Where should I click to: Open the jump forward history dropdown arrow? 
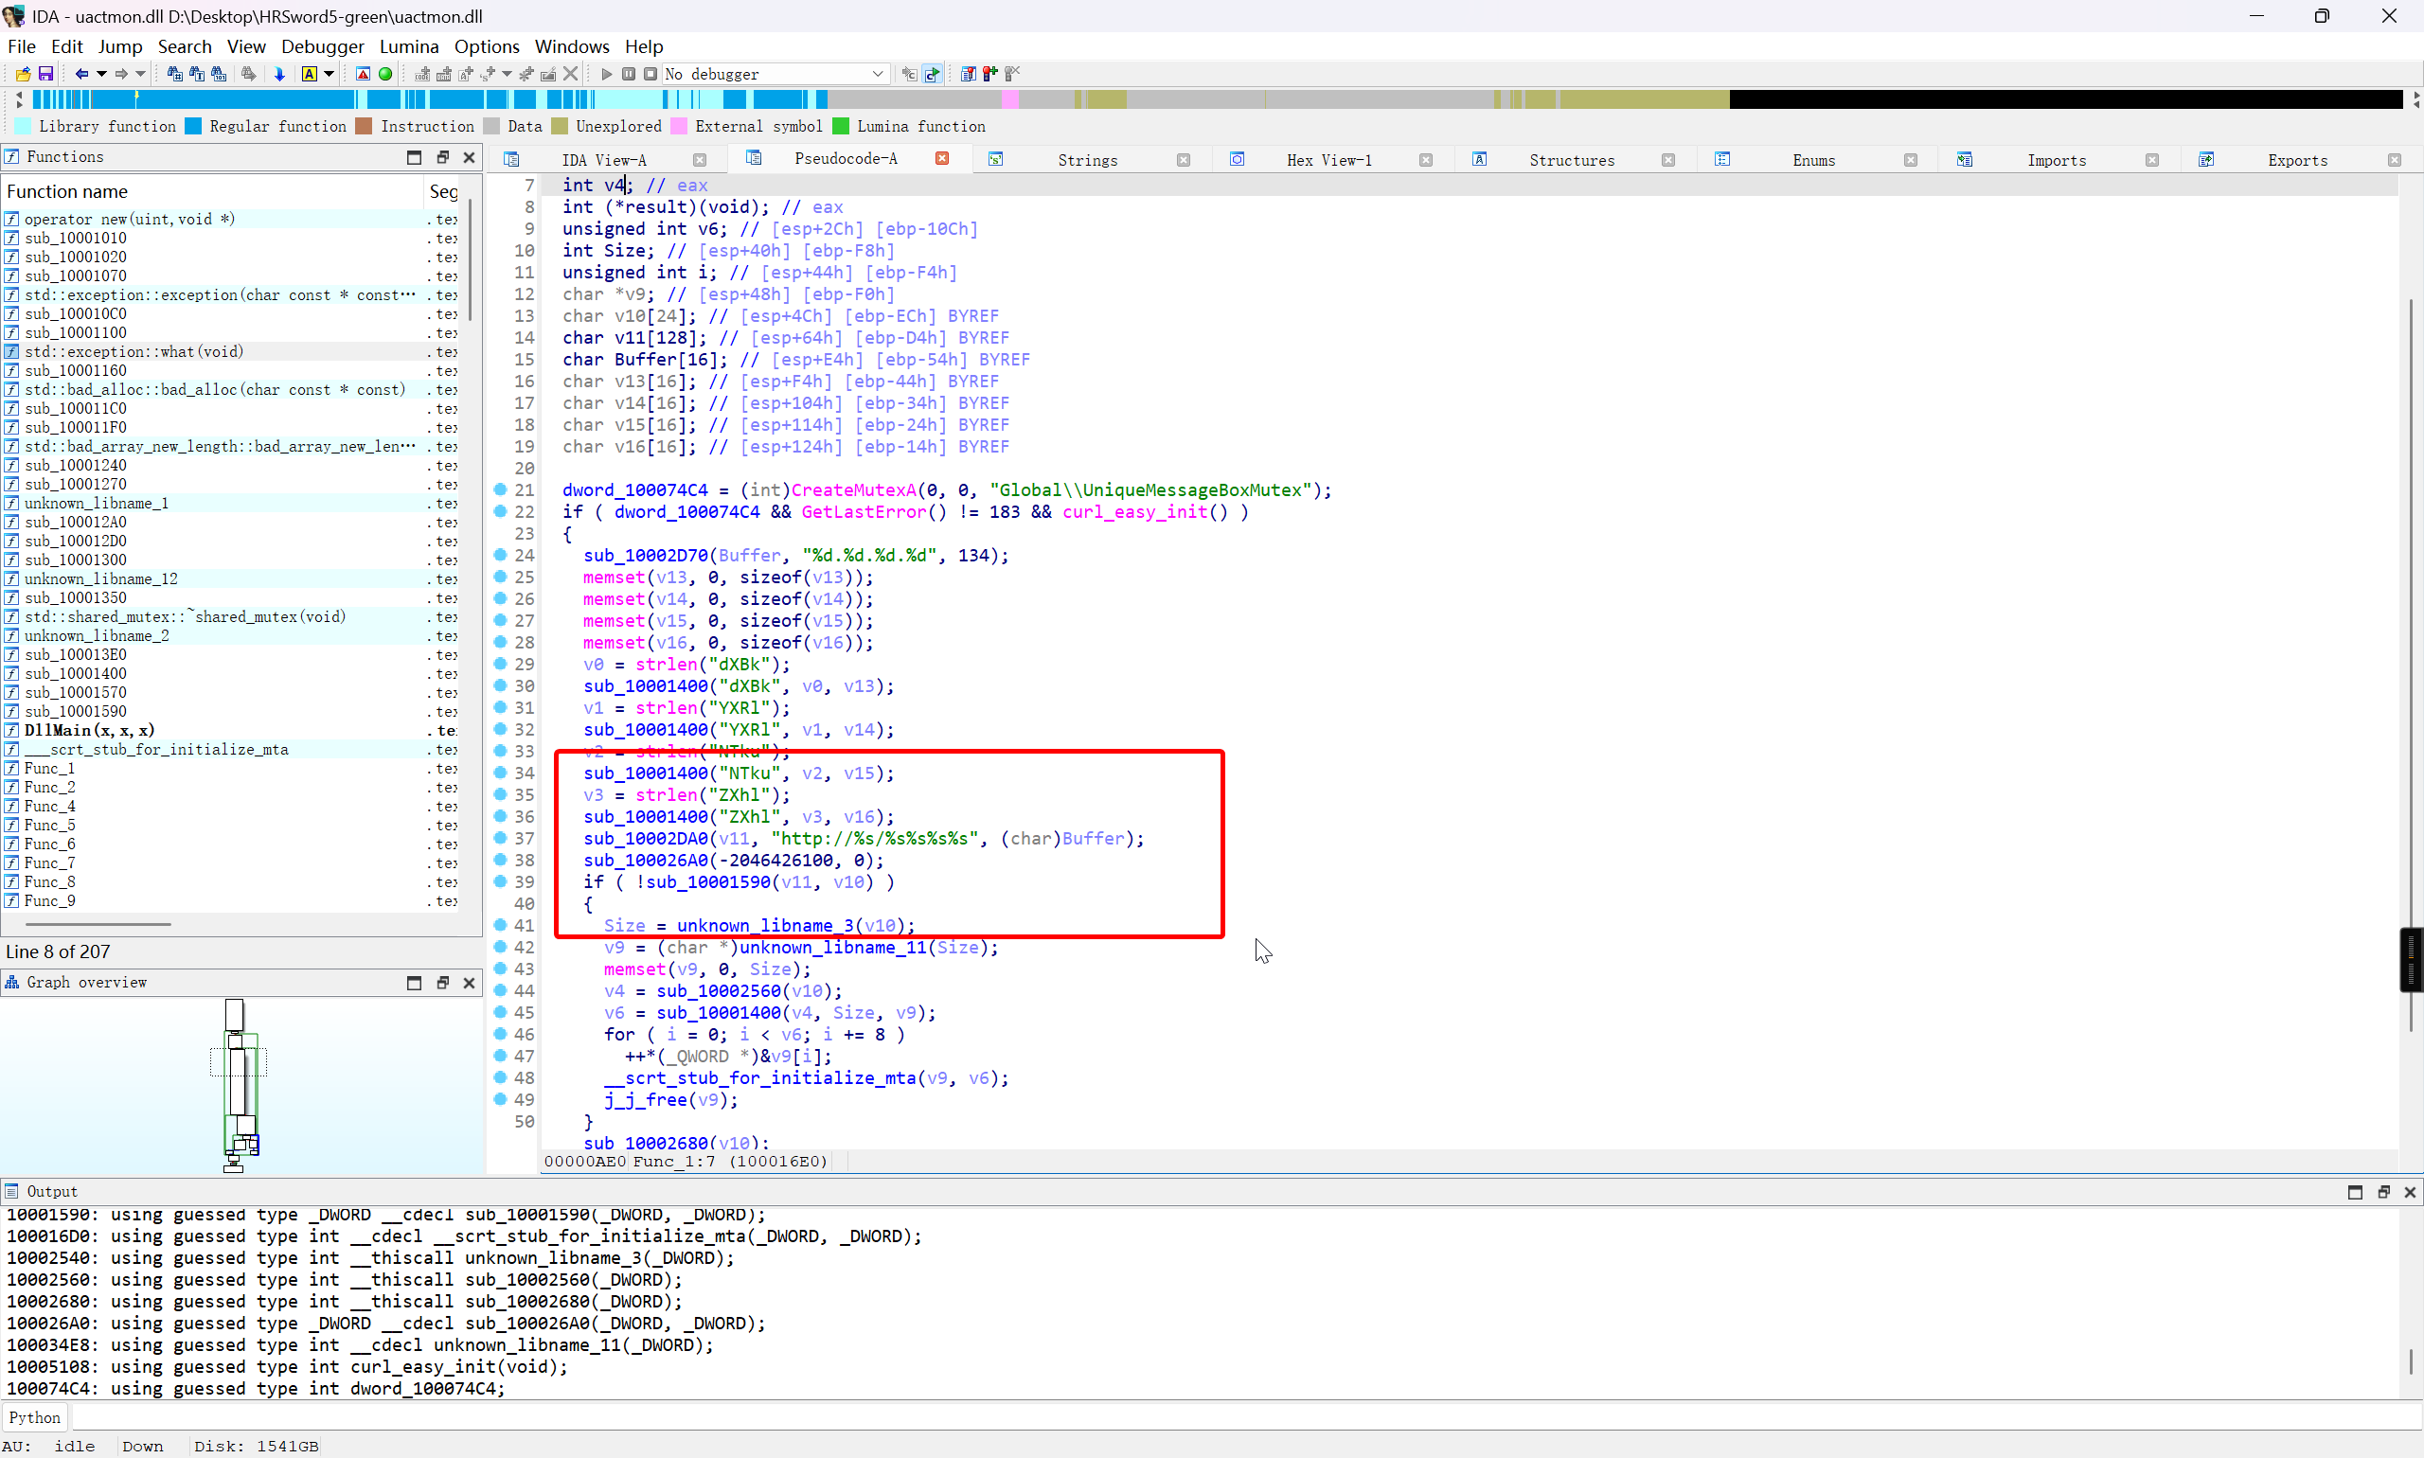[140, 74]
